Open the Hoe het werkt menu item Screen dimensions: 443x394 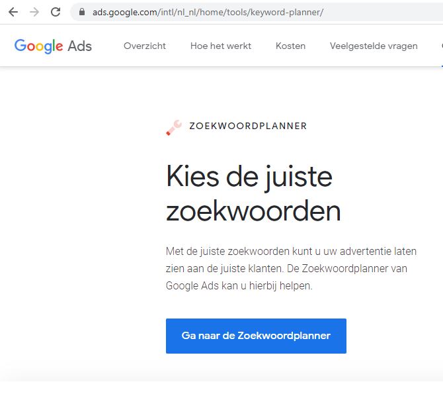point(221,46)
